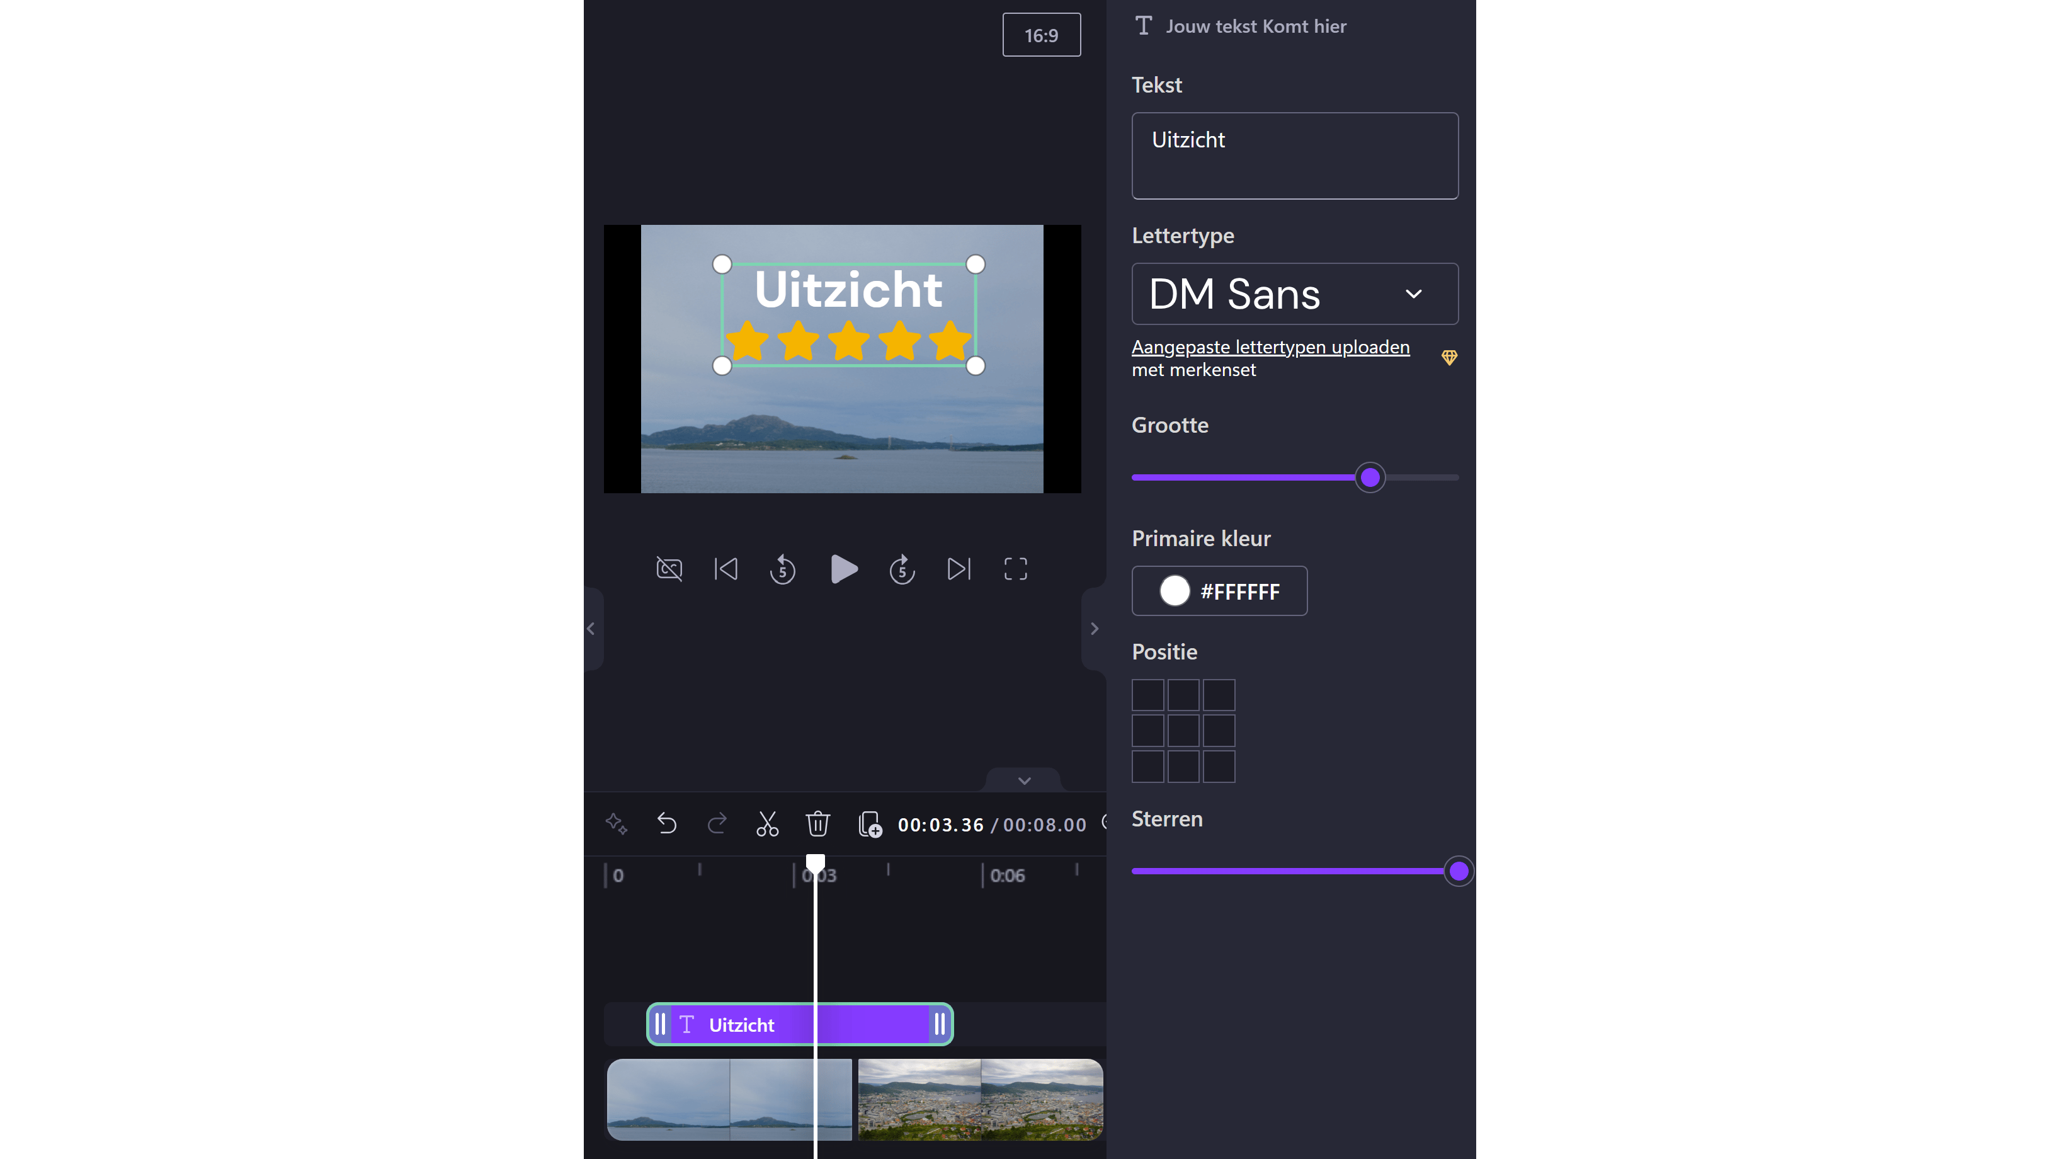Toggle captions-off icon below preview
2060x1159 pixels.
coord(669,569)
